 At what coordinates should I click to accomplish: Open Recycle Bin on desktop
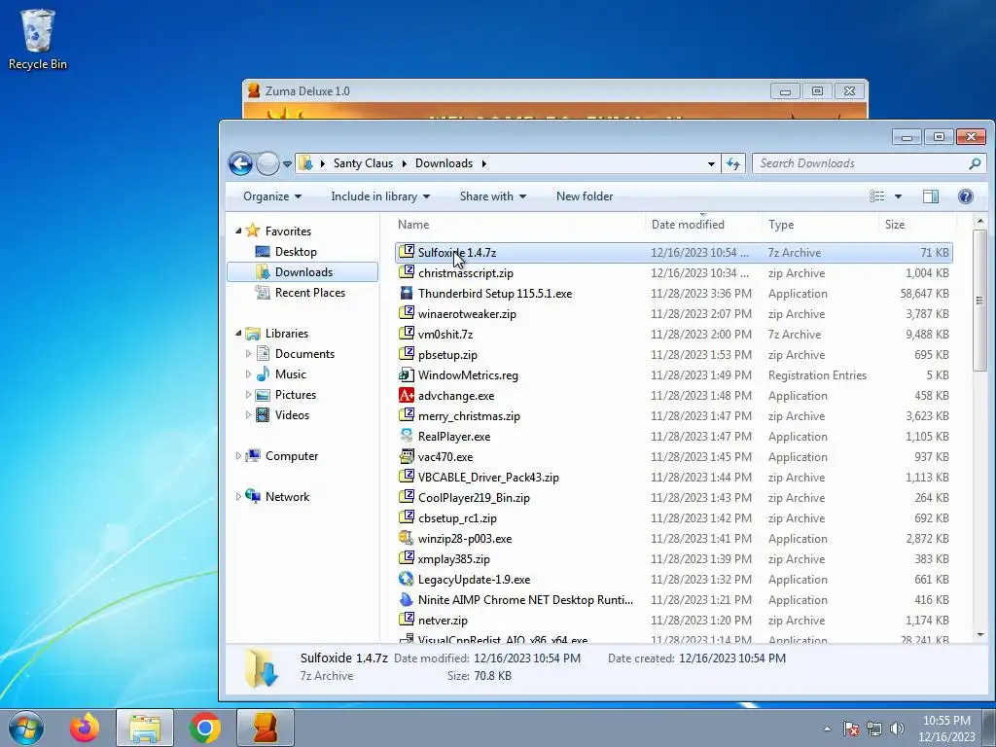point(38,39)
